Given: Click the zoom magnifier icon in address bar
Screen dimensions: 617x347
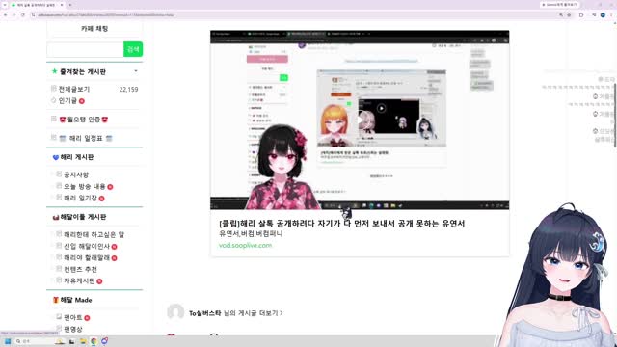Looking at the screenshot, I should 561,15.
